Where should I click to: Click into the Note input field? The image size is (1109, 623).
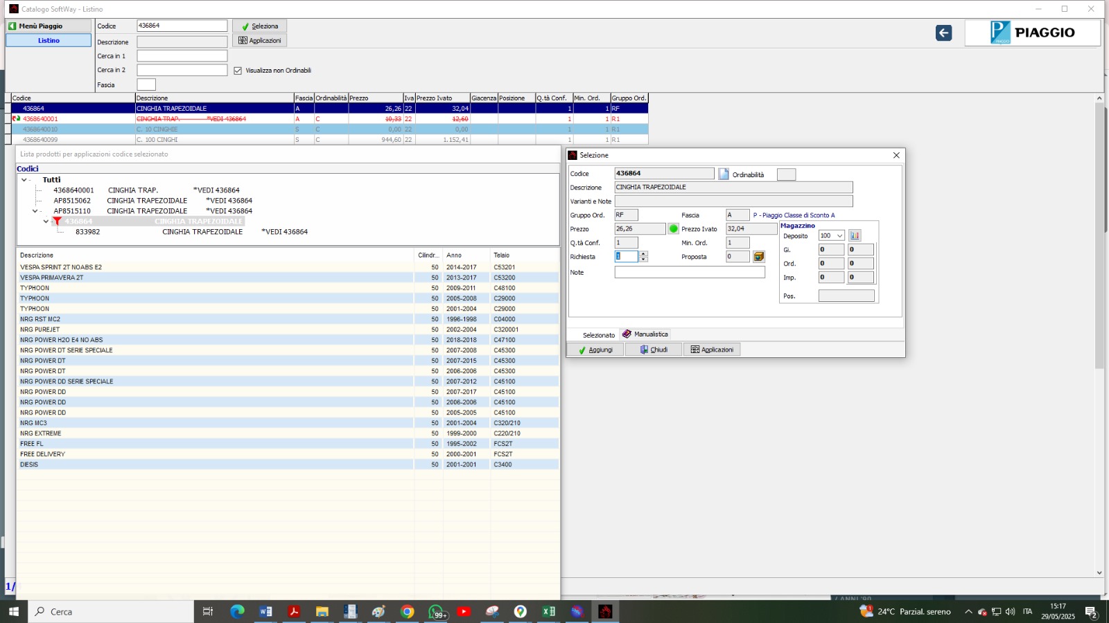[689, 273]
